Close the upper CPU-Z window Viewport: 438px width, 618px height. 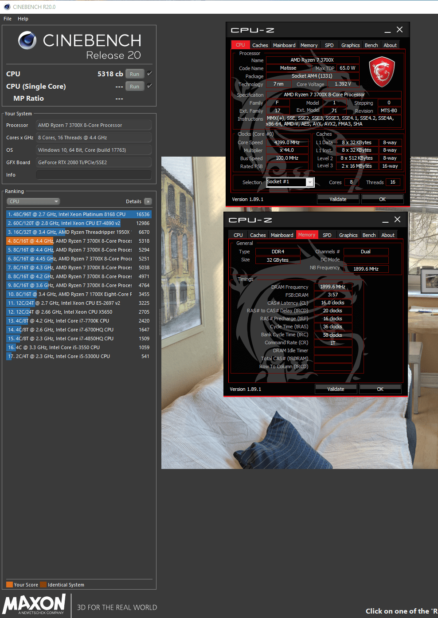pos(399,30)
